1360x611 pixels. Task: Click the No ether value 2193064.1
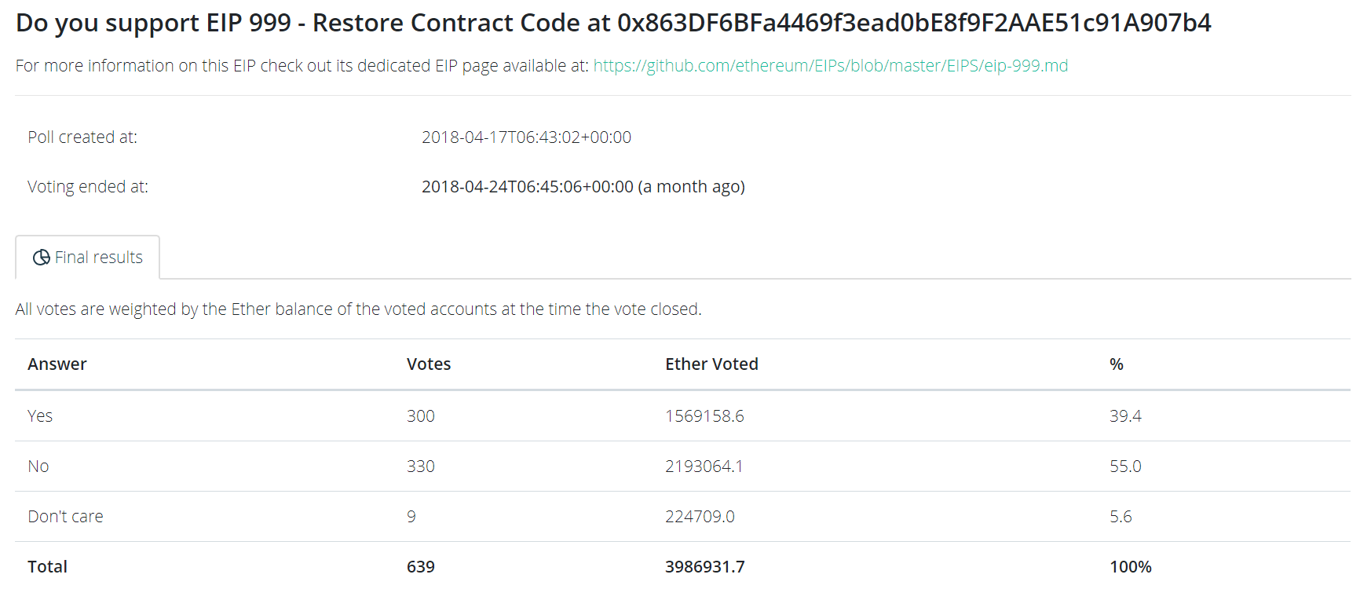704,466
